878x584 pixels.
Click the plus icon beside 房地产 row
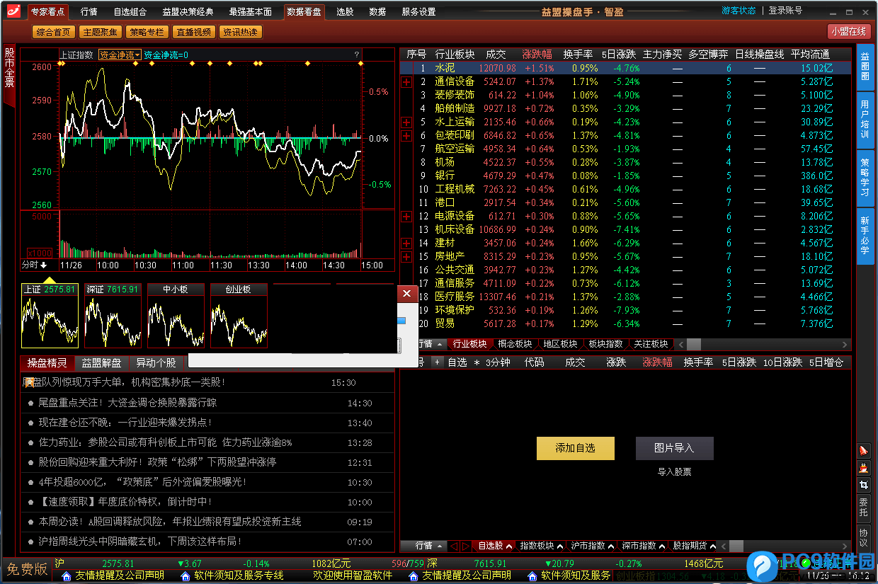(x=406, y=257)
